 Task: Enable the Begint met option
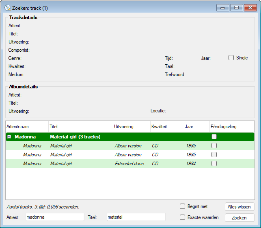[182, 206]
